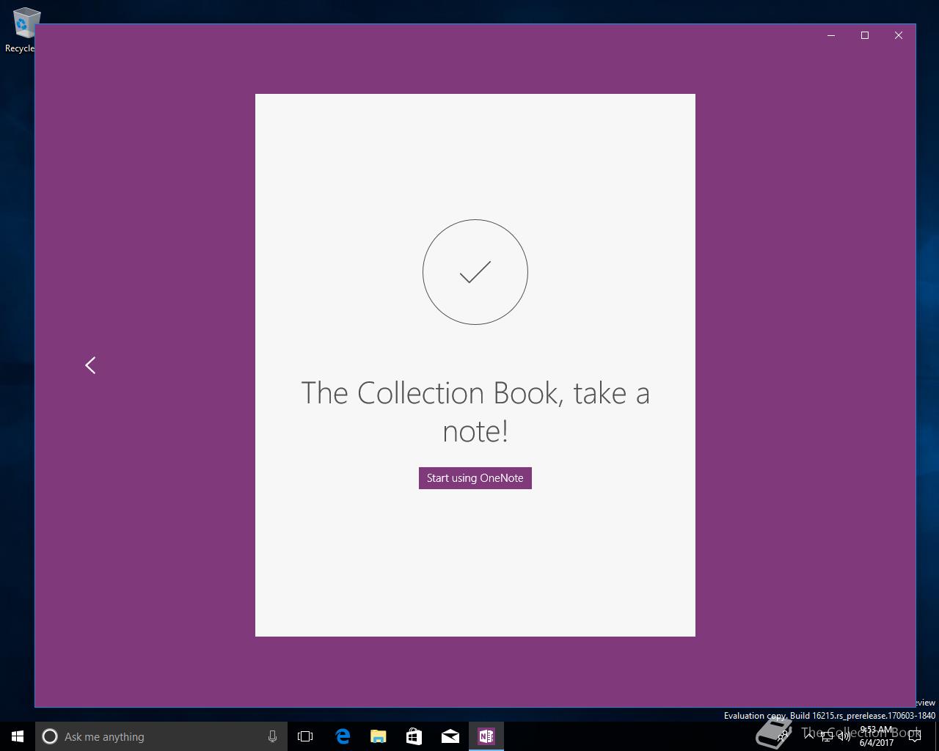
Task: Show hidden system tray icons
Action: [809, 736]
